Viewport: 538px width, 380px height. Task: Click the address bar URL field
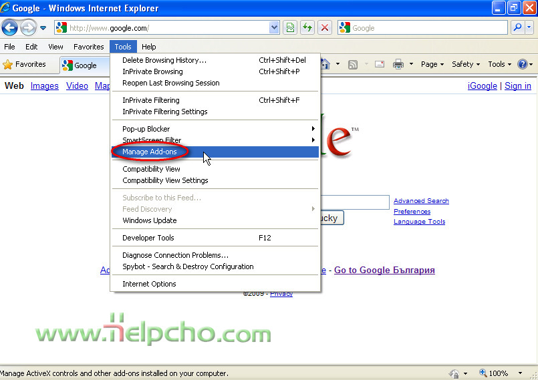[x=168, y=28]
